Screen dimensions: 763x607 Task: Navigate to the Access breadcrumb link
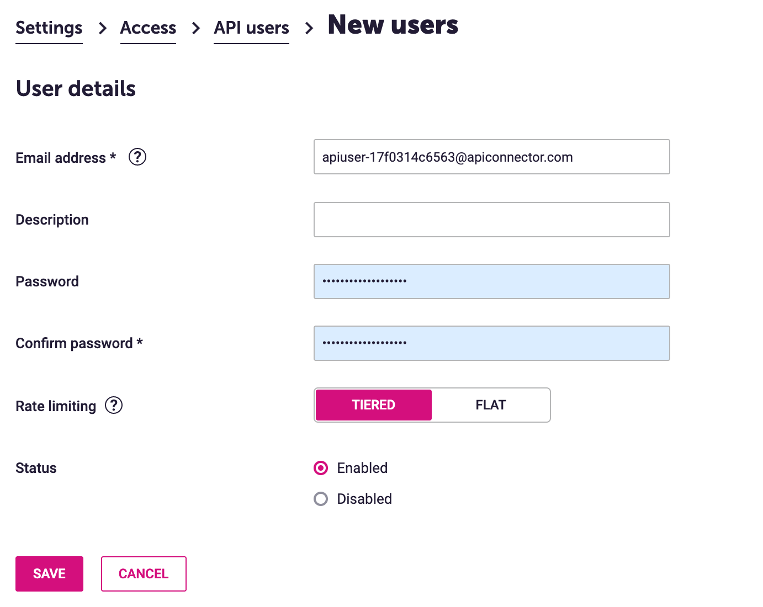pyautogui.click(x=148, y=28)
